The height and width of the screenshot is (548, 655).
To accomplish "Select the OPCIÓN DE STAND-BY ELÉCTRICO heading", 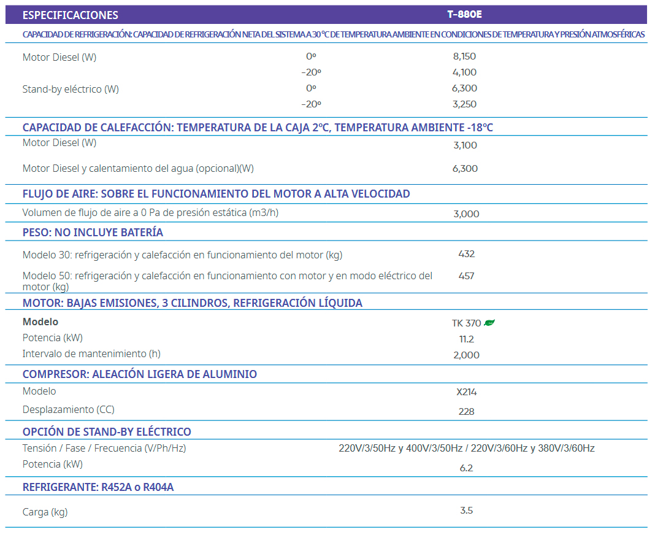I will coord(107,432).
